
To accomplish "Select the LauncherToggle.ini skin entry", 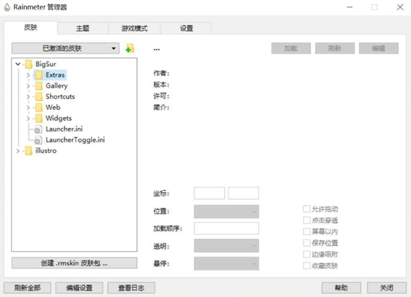I will (x=75, y=140).
